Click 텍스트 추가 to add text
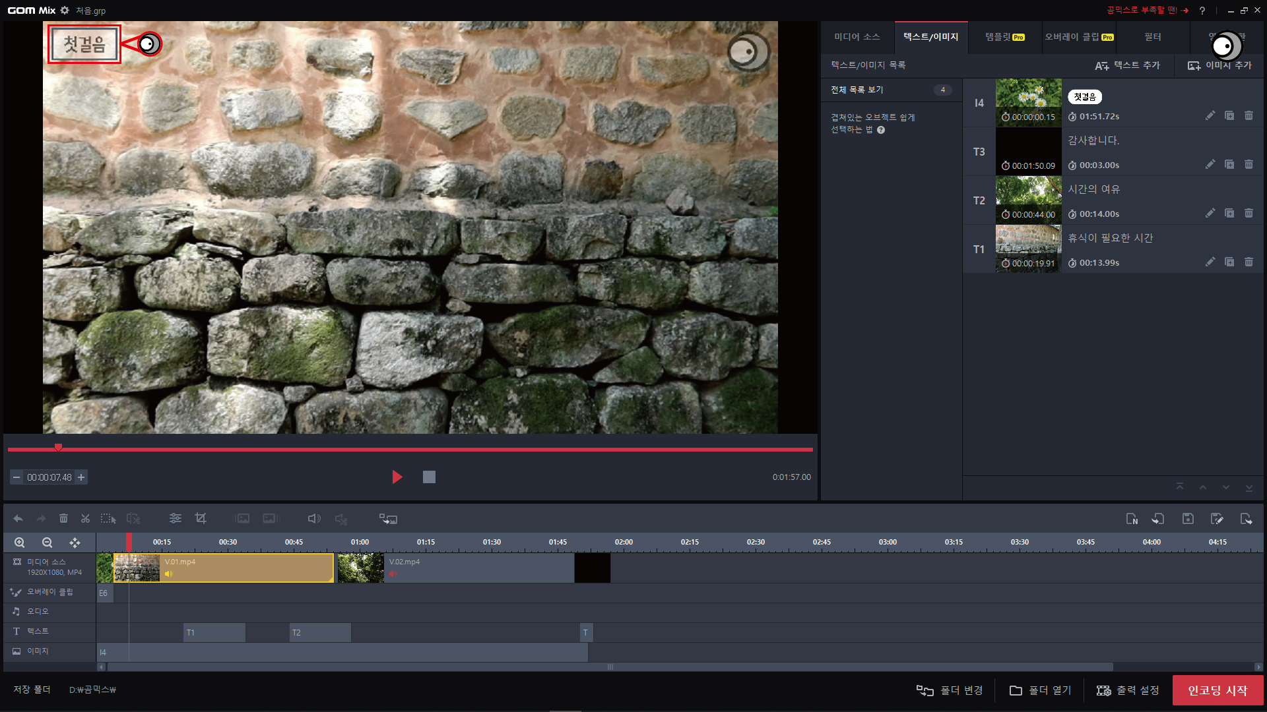Viewport: 1267px width, 712px height. click(x=1128, y=65)
